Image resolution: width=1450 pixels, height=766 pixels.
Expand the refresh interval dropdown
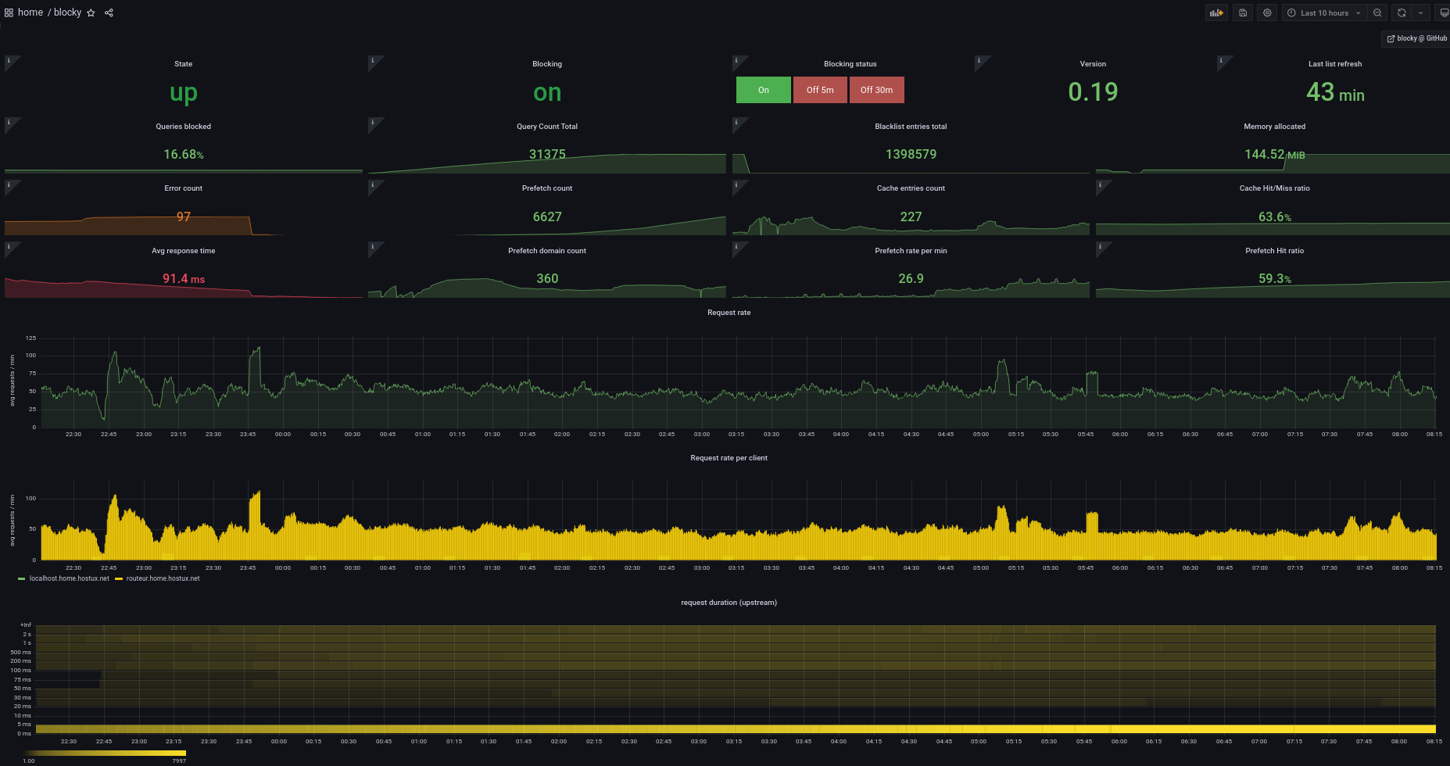1420,13
